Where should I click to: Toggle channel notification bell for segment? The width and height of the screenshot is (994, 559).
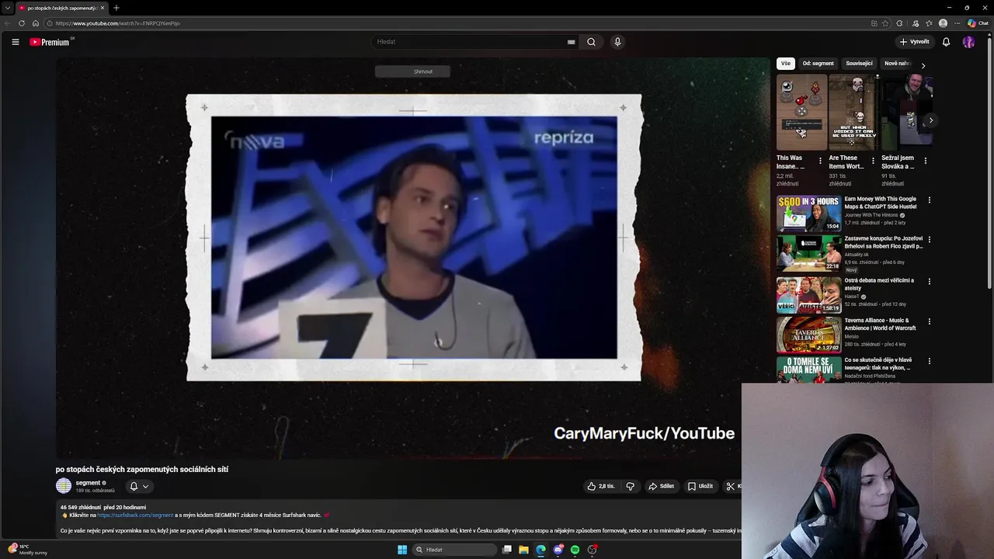tap(139, 486)
